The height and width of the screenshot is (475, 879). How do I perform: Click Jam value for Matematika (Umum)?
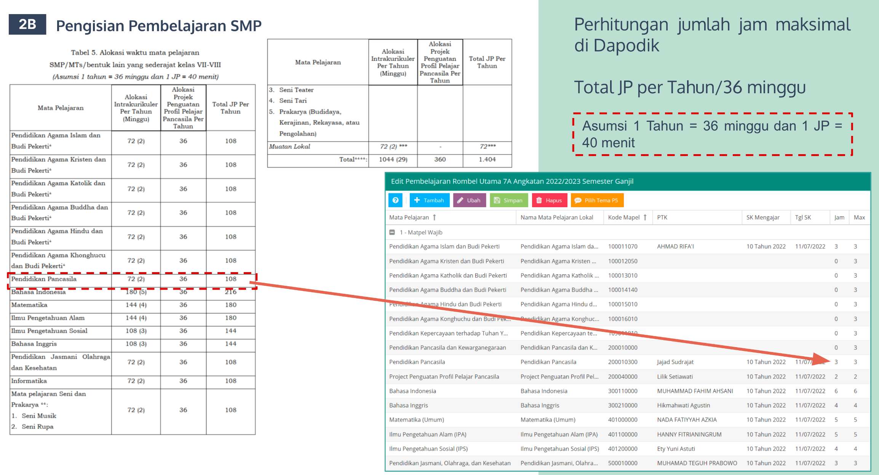tap(836, 420)
